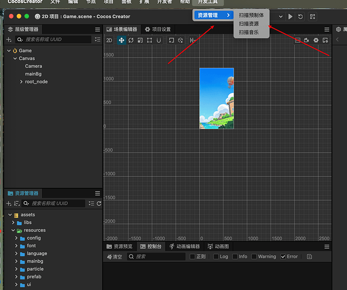Enable the Log filter checkbox
This screenshot has height=290, width=347.
pyautogui.click(x=216, y=256)
